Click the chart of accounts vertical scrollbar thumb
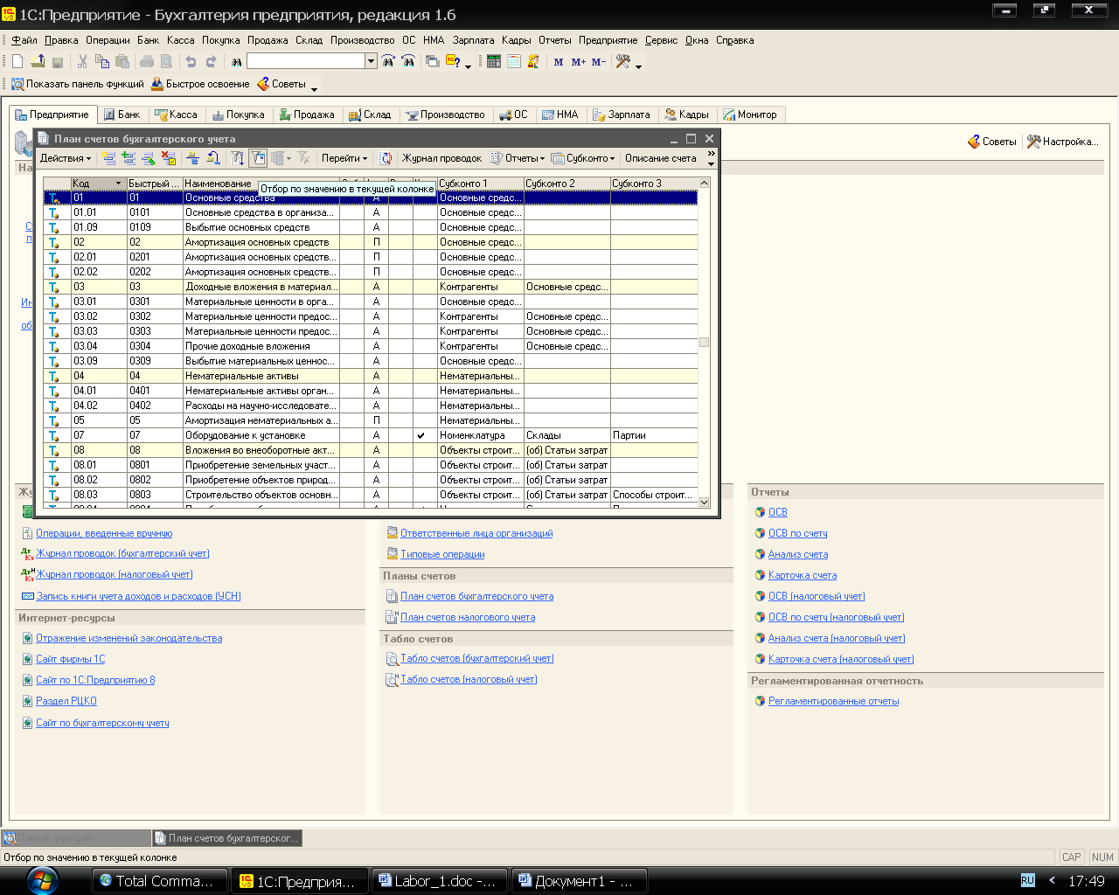1119x895 pixels. 705,343
